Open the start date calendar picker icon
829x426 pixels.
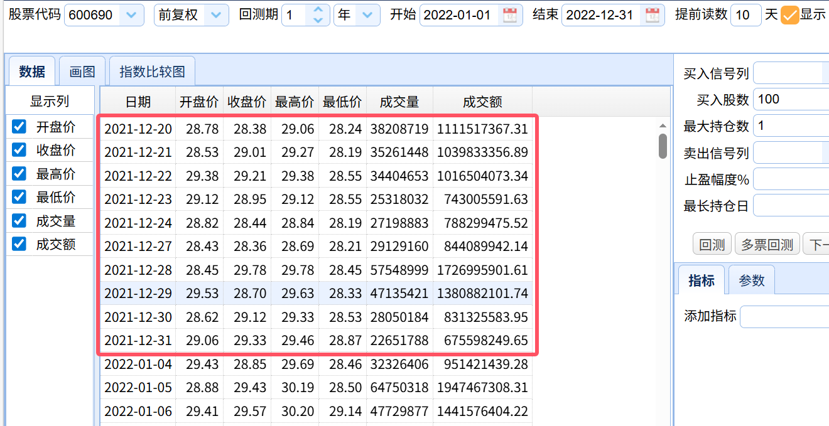coord(511,15)
